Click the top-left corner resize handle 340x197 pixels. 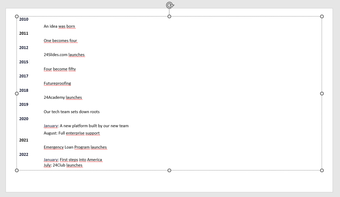(x=17, y=16)
